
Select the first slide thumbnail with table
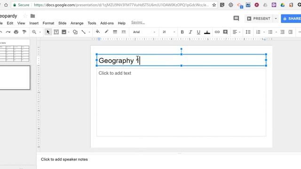point(15,51)
